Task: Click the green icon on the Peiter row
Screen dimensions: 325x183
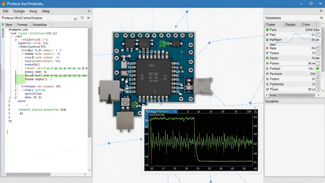Action: point(267,58)
